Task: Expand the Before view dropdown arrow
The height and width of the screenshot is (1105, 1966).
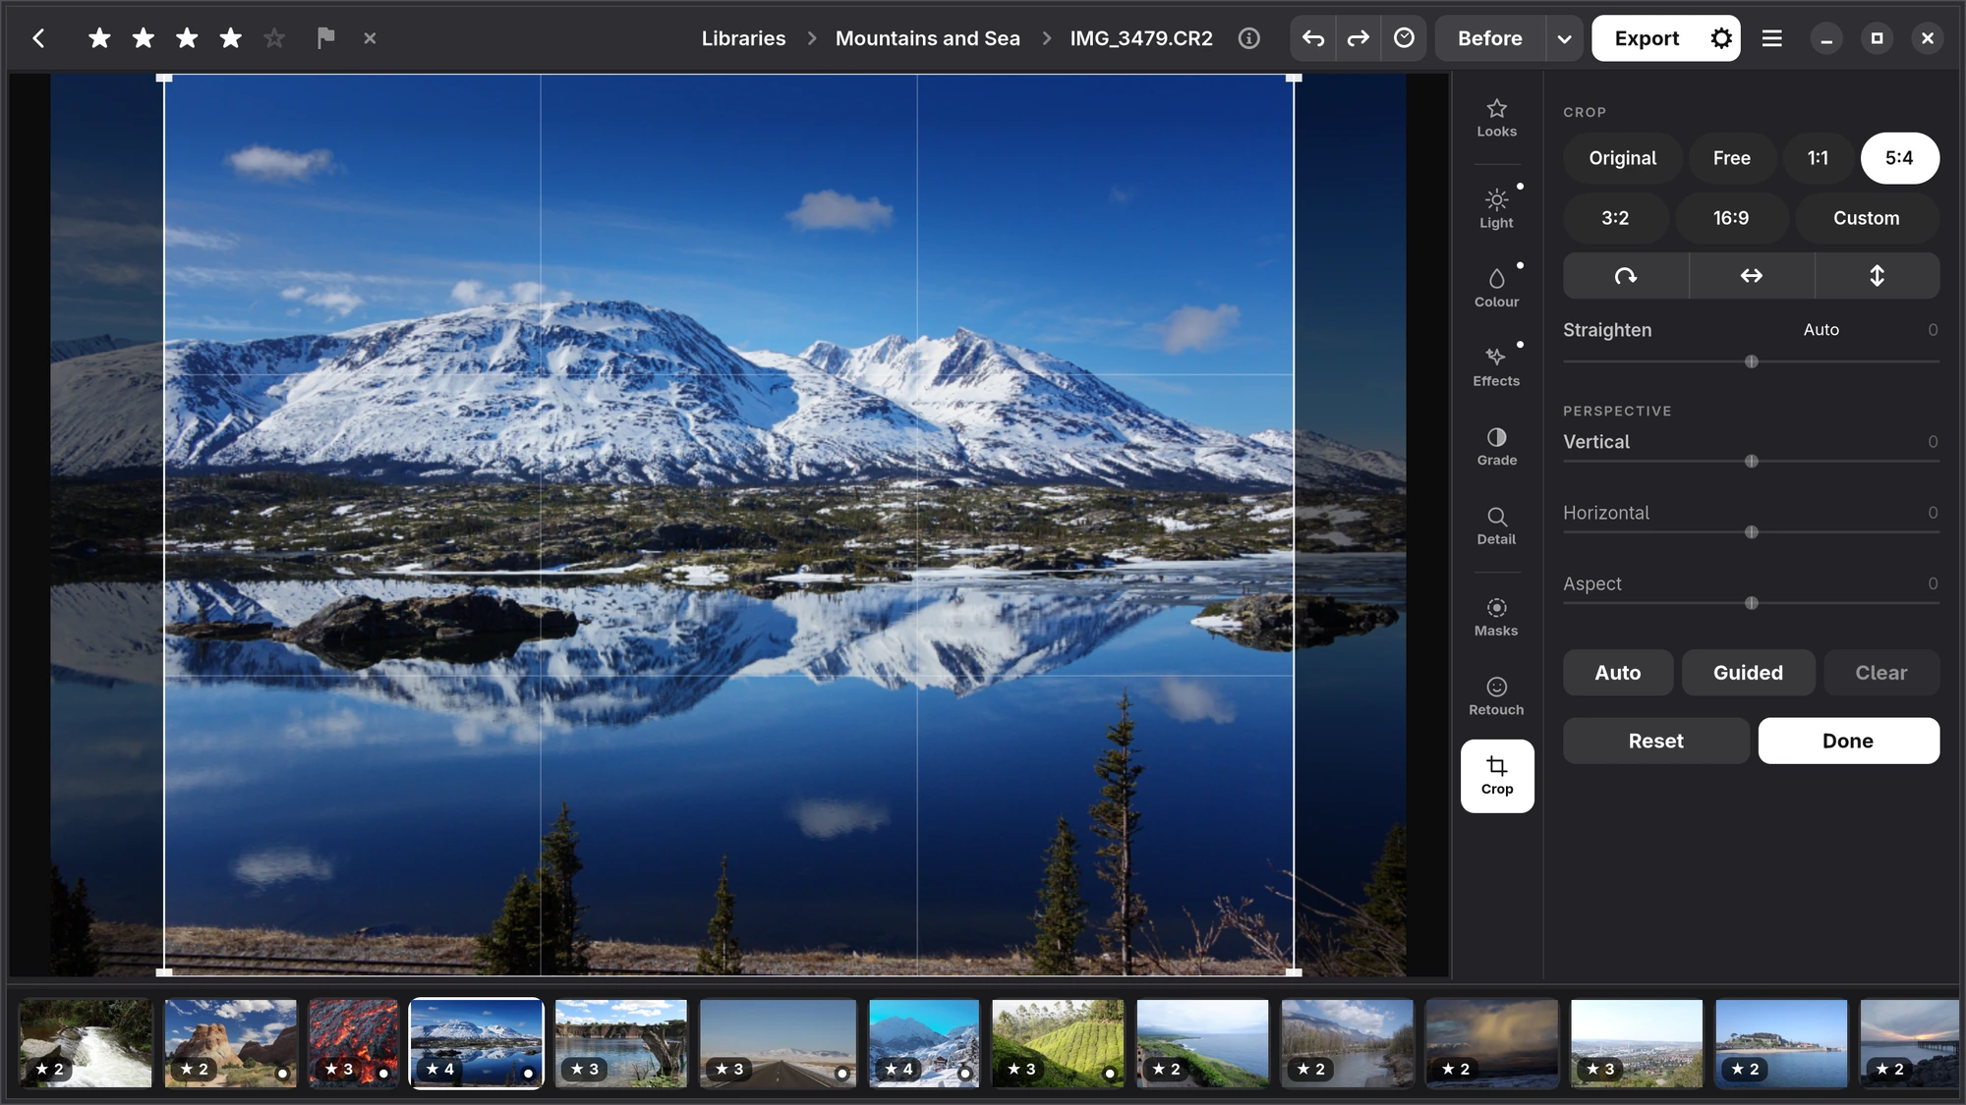Action: pyautogui.click(x=1564, y=39)
